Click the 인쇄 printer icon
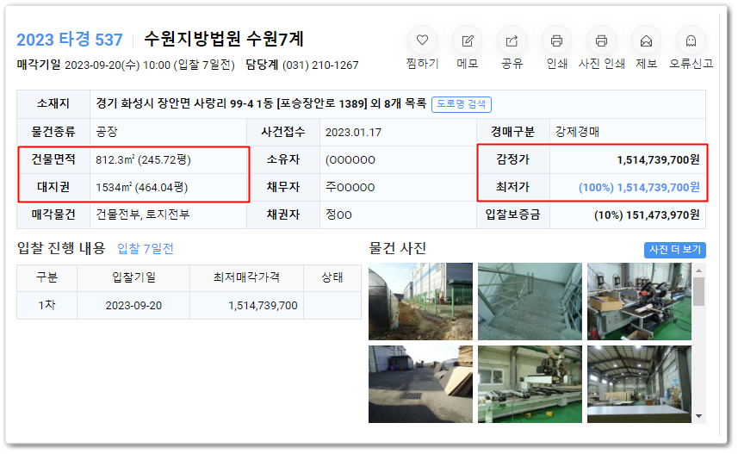The width and height of the screenshot is (738, 454). coord(556,40)
